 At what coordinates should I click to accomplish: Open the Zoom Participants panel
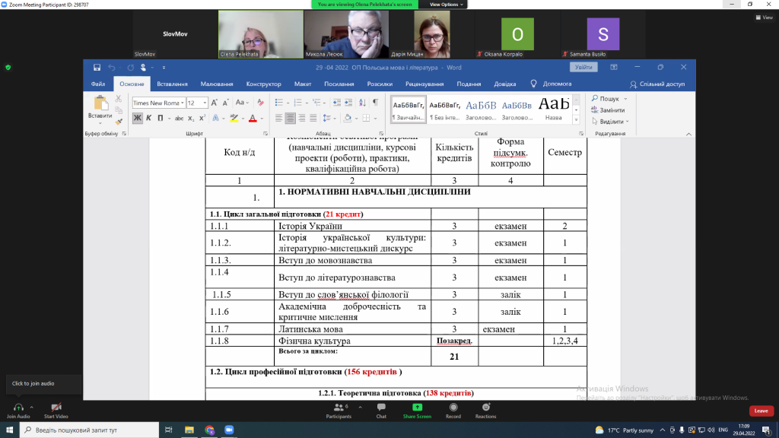(339, 411)
